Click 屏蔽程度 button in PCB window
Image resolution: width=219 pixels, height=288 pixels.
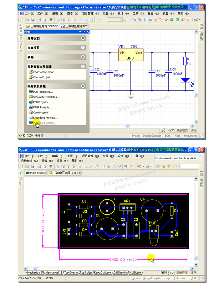[x=182, y=273]
